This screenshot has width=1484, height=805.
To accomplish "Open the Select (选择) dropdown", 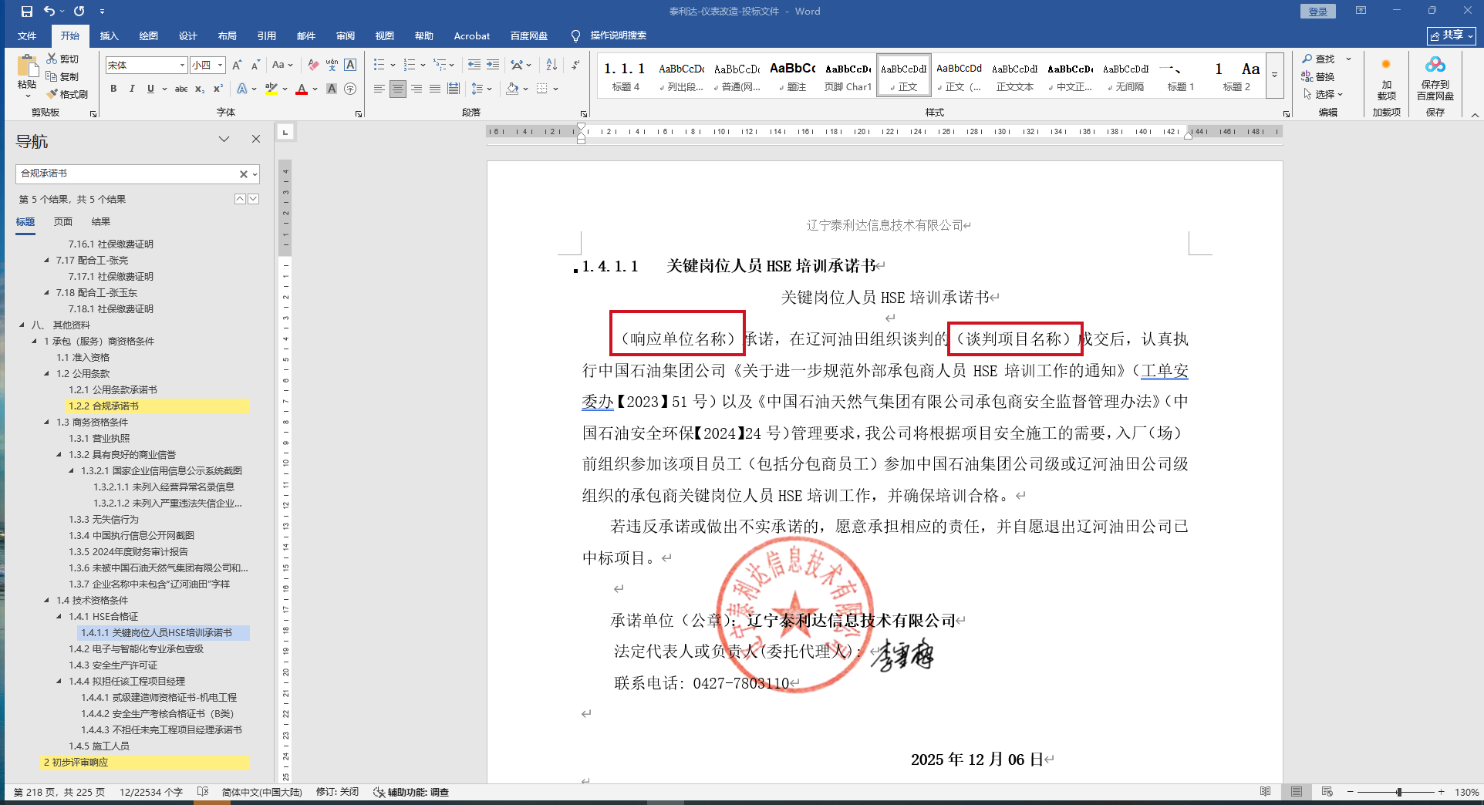I will (x=1324, y=94).
